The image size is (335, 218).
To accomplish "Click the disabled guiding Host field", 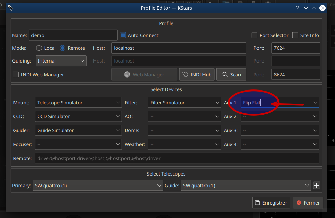I will pos(179,61).
